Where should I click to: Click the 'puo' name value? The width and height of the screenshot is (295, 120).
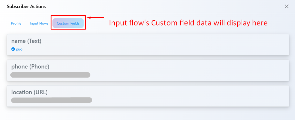click(x=19, y=49)
